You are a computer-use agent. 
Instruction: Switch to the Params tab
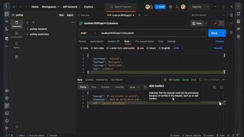82,41
